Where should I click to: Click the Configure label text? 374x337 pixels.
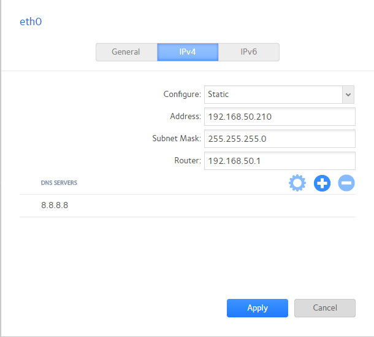click(181, 95)
